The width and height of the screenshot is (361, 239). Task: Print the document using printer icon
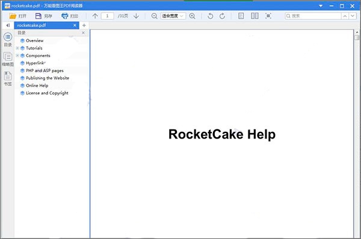pyautogui.click(x=65, y=16)
